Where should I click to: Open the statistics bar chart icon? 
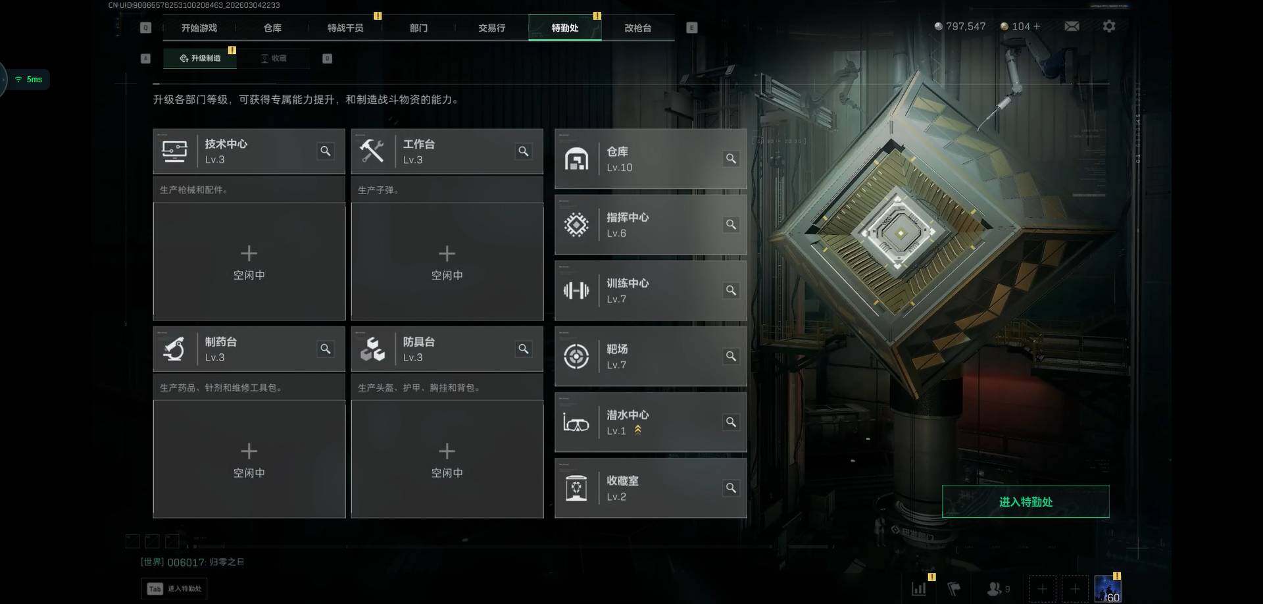(919, 589)
